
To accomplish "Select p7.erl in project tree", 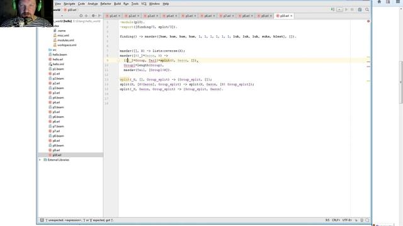I will point(56,131).
